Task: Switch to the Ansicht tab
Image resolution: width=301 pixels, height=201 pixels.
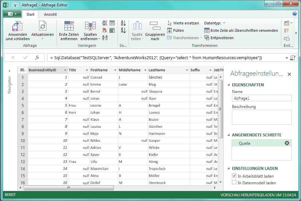Action: tap(50, 14)
